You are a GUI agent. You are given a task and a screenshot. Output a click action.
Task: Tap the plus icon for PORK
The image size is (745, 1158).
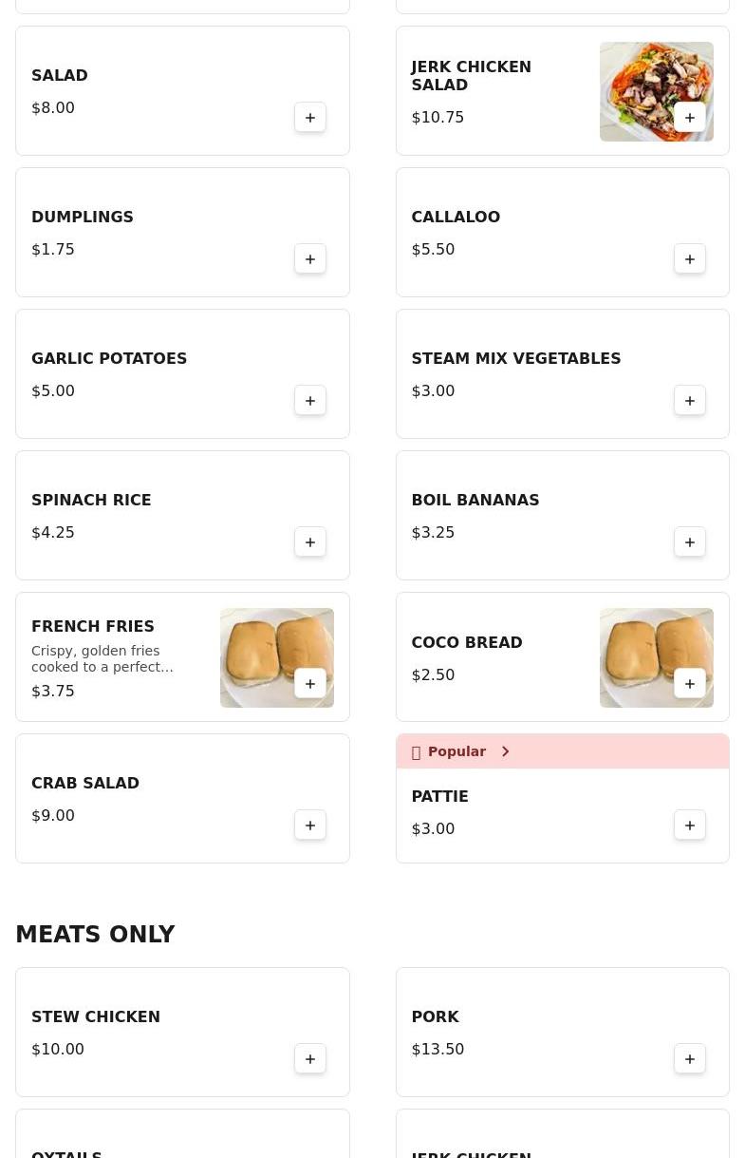(690, 1059)
